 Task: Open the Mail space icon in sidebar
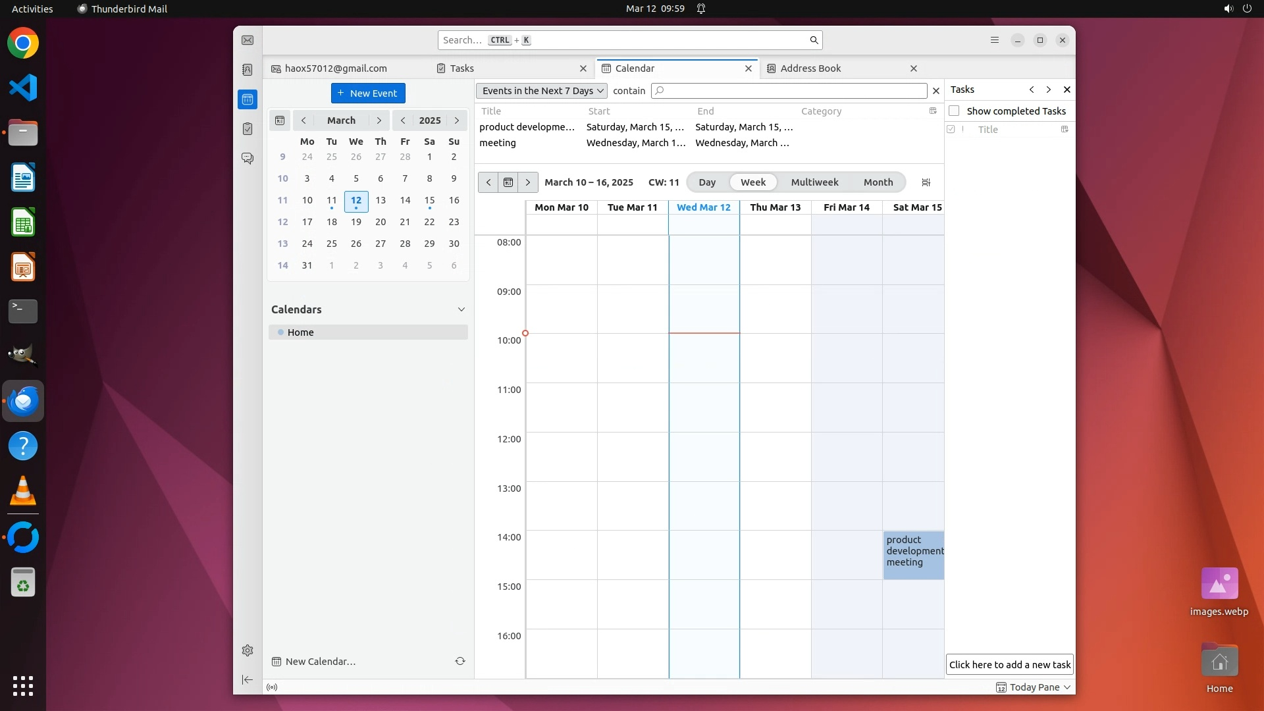[248, 41]
